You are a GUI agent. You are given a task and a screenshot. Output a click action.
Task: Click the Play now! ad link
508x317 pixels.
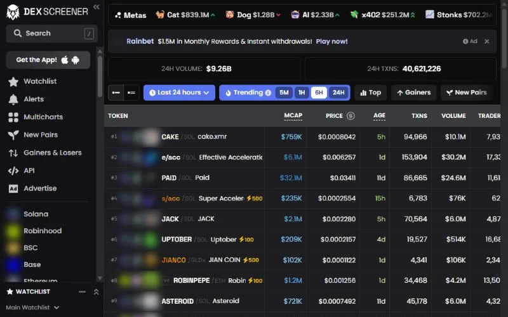coord(331,41)
